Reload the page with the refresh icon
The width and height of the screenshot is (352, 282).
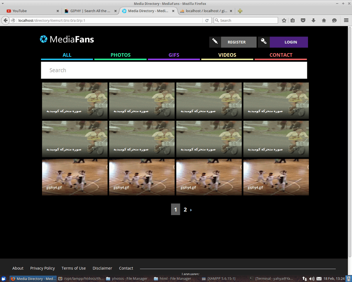point(207,21)
